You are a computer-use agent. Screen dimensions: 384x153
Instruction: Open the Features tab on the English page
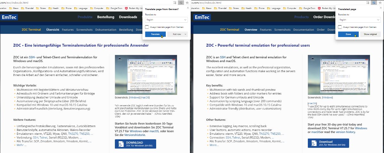point(266,30)
